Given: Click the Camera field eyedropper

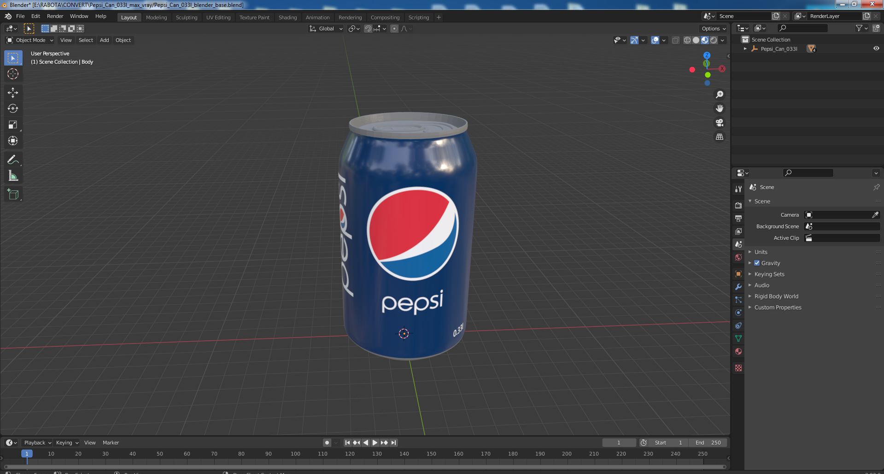Looking at the screenshot, I should click(875, 215).
